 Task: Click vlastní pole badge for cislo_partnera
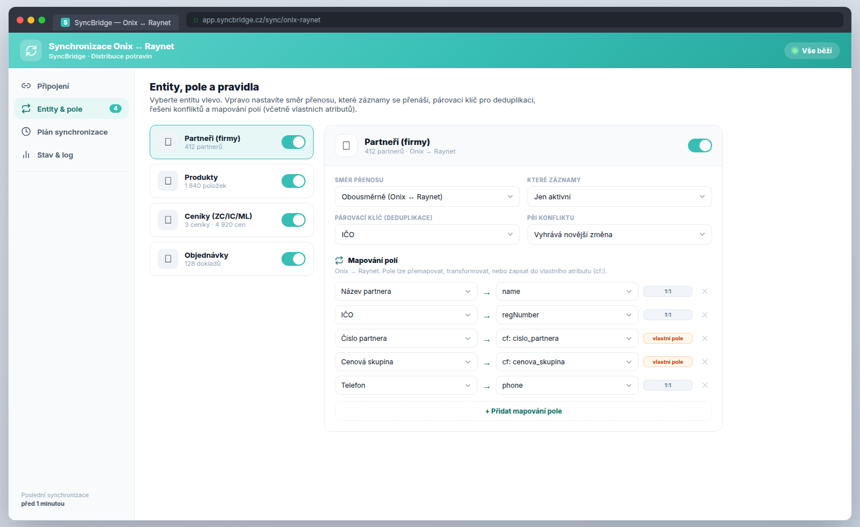click(x=668, y=339)
